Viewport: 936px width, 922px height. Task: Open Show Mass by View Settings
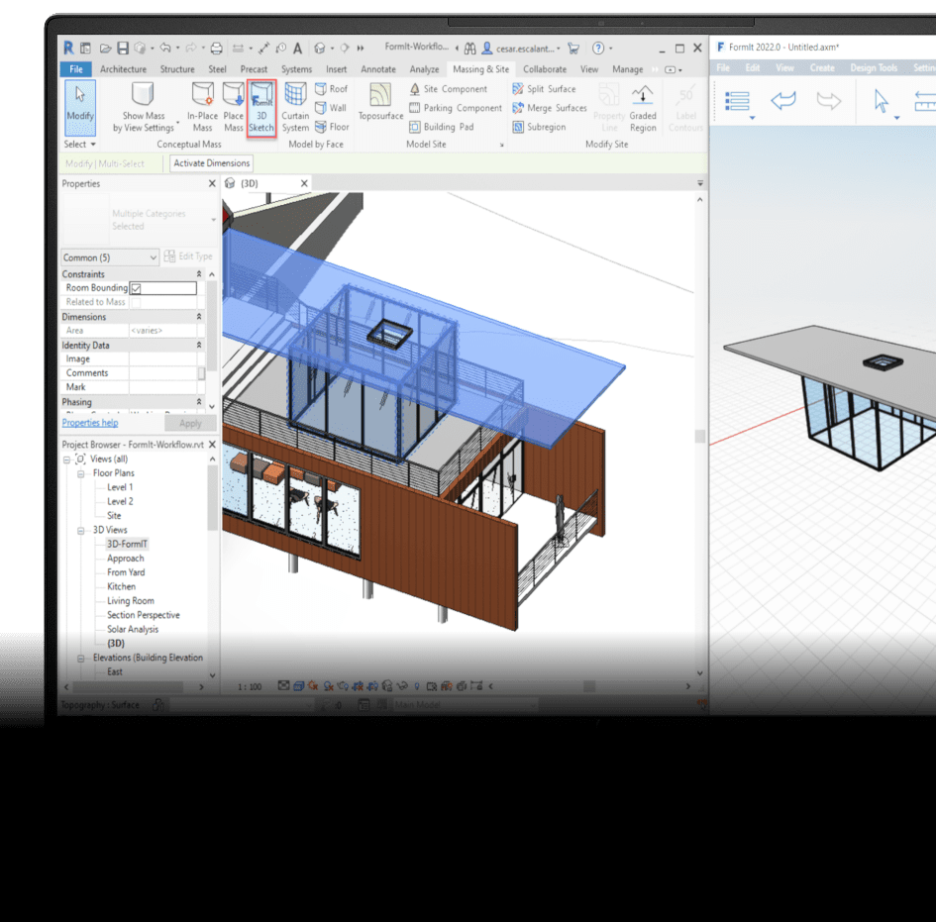pyautogui.click(x=144, y=107)
